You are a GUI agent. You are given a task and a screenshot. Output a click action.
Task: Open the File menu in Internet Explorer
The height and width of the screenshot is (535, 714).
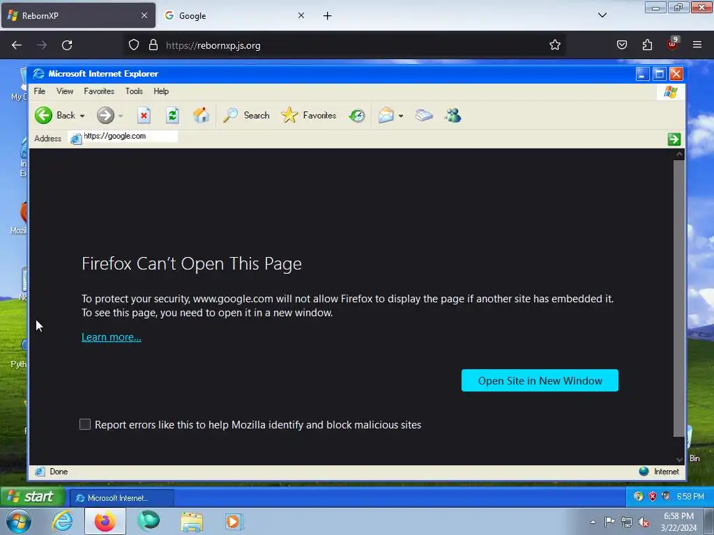pos(40,91)
